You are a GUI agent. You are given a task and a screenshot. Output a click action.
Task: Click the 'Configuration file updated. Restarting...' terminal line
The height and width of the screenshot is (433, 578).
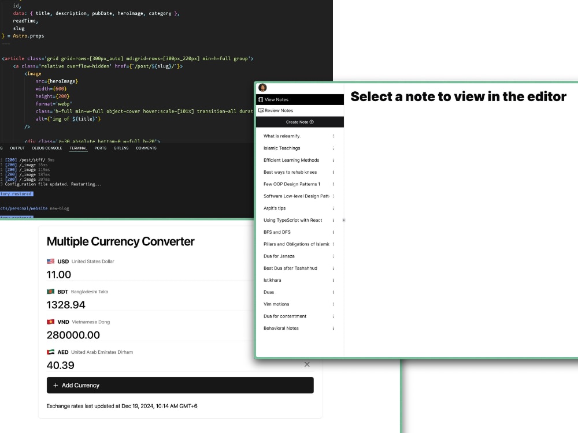pyautogui.click(x=53, y=184)
